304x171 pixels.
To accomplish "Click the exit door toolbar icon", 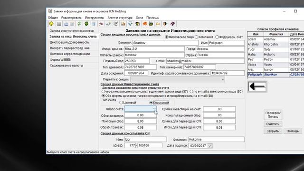I will [x=165, y=24].
